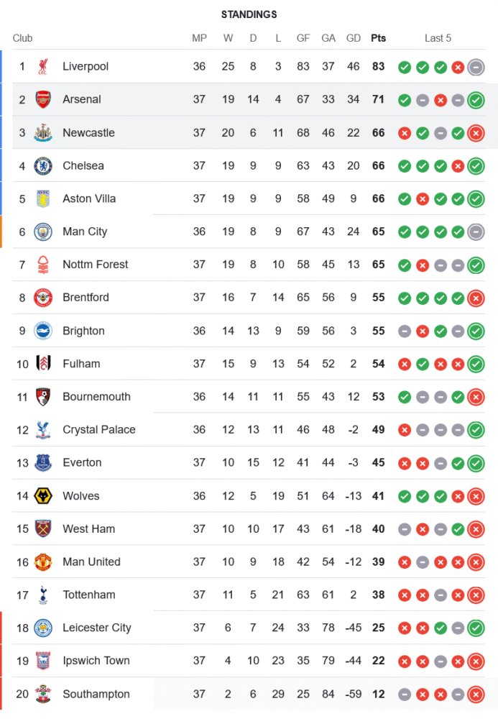The image size is (498, 719).
Task: Open the Crystal Palace team link
Action: (98, 430)
